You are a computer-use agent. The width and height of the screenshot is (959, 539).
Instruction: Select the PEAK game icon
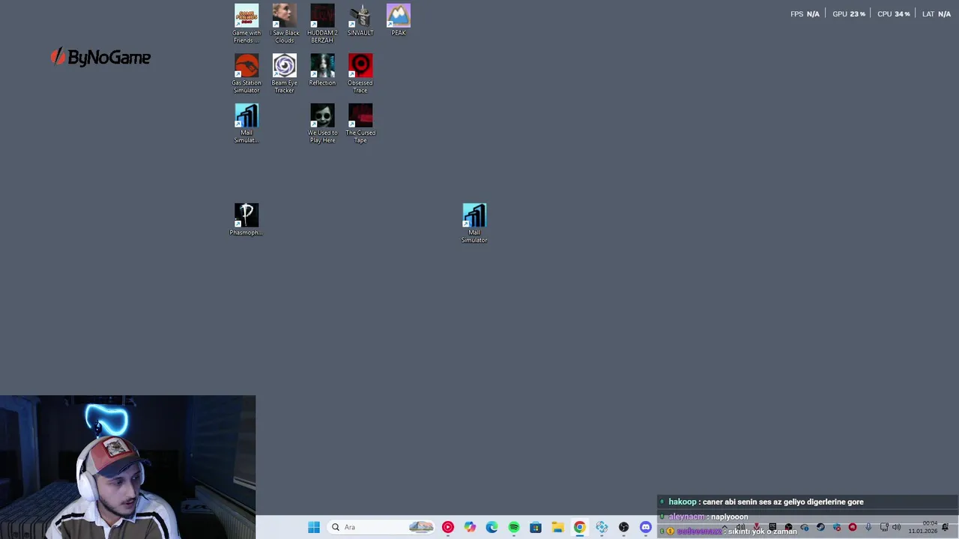(x=399, y=20)
